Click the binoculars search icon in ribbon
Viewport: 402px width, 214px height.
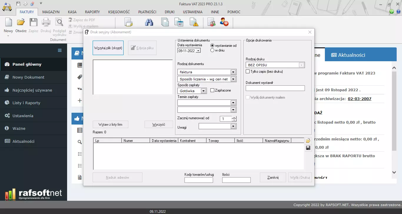click(149, 22)
